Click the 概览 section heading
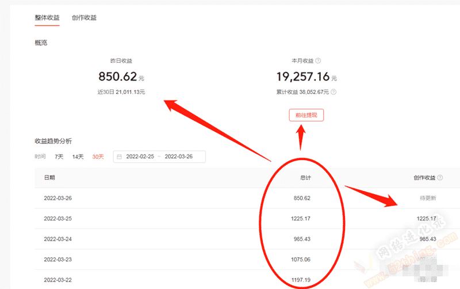The image size is (460, 289). pyautogui.click(x=41, y=43)
